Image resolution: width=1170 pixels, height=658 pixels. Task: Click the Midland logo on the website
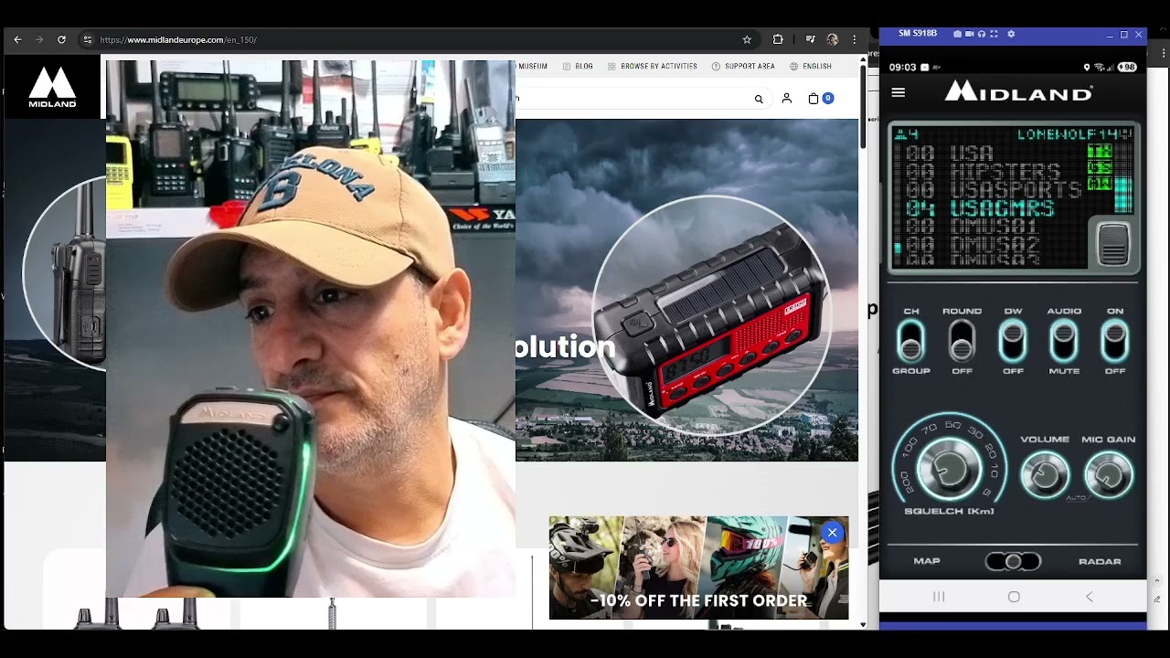[52, 87]
